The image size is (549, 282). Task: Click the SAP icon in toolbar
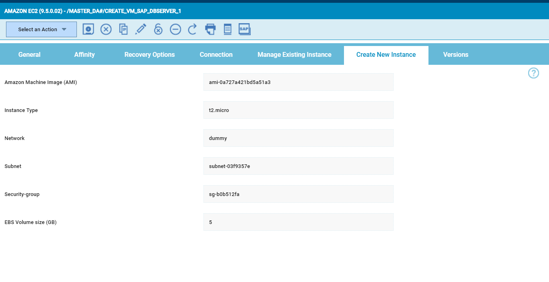[244, 29]
